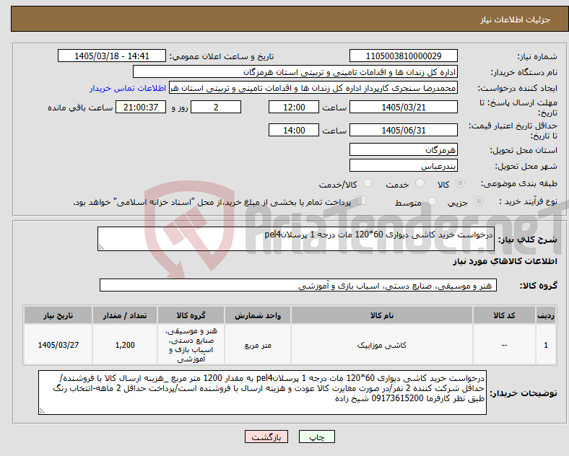Click the table cell هنر و موسیقی، صنایع دستی
This screenshot has height=456, width=569.
click(191, 345)
